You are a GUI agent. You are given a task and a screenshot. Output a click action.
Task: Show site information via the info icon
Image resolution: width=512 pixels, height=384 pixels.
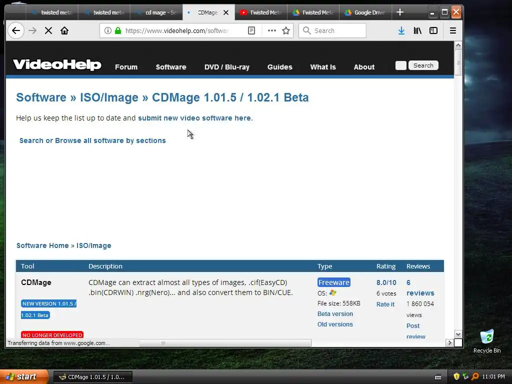pos(108,30)
